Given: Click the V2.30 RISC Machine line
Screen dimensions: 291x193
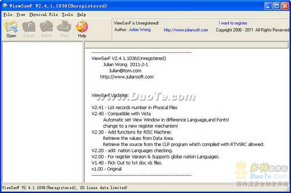Looking at the screenshot, I should tap(132, 132).
